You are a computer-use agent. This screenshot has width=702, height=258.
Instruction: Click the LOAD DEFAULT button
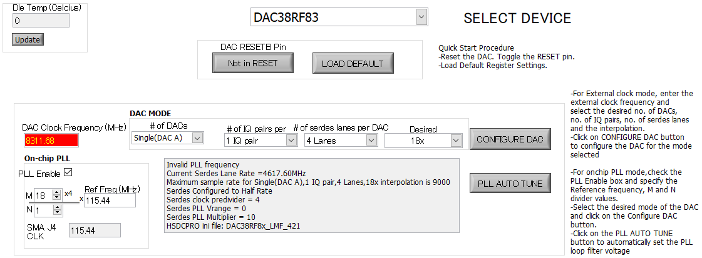[353, 63]
